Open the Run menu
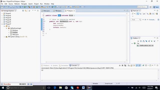The height and width of the screenshot is (90, 160). point(41,4)
